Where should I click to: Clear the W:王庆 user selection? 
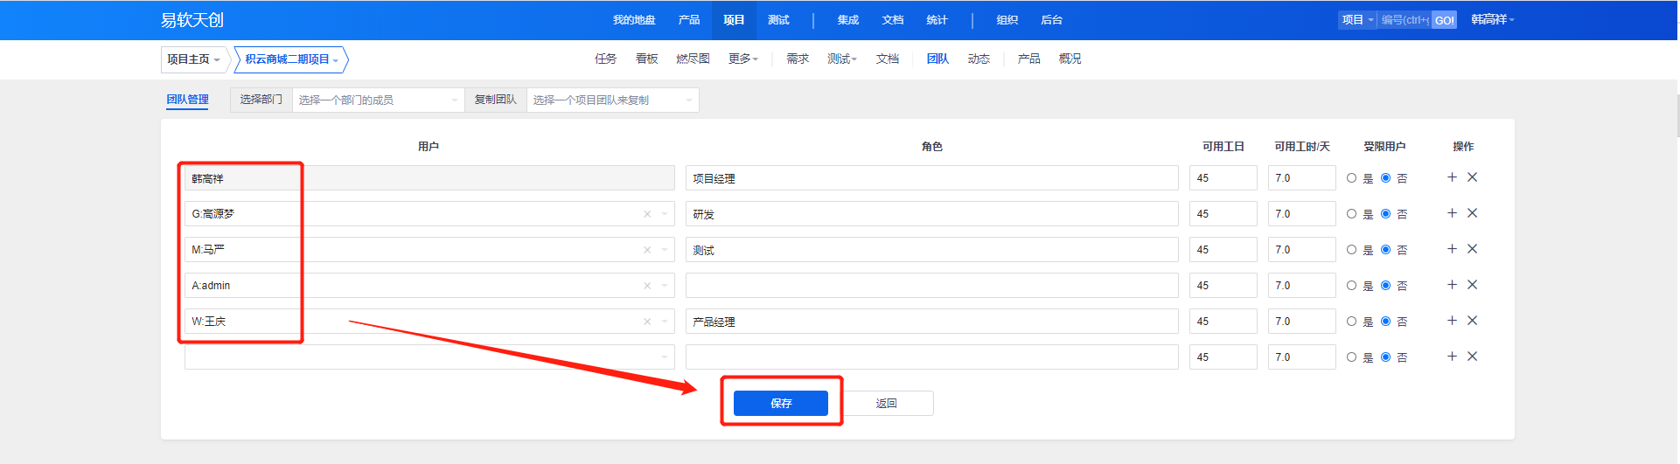click(647, 322)
